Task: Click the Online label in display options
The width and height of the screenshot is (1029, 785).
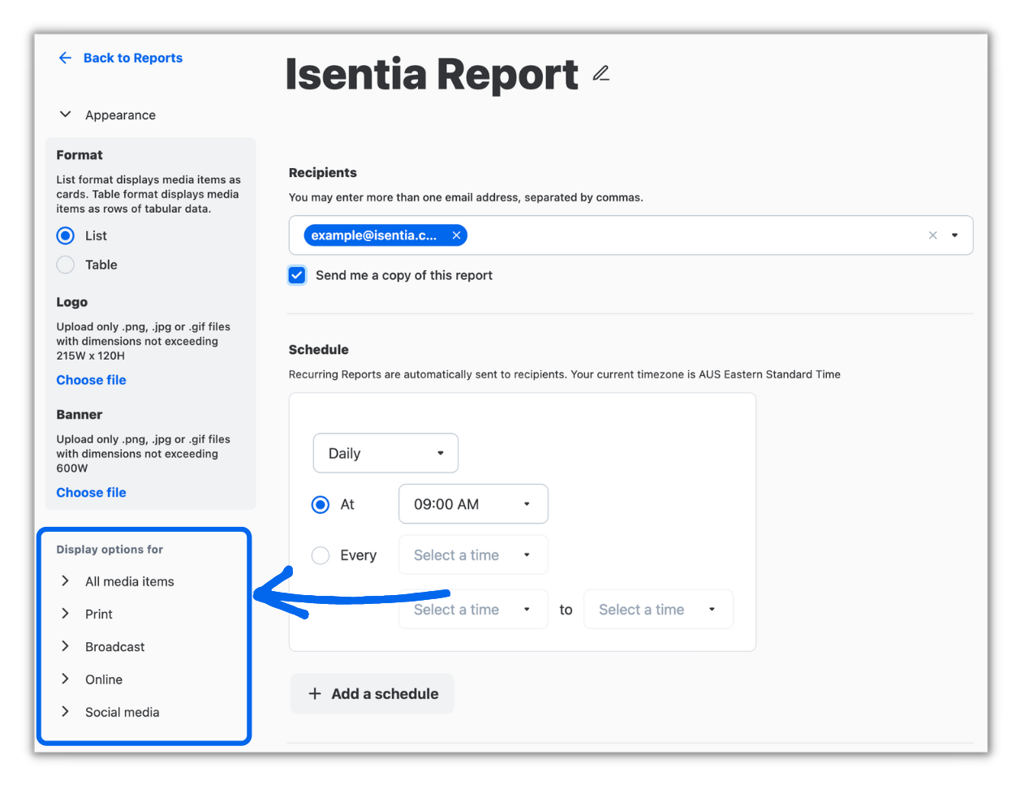Action: [104, 679]
